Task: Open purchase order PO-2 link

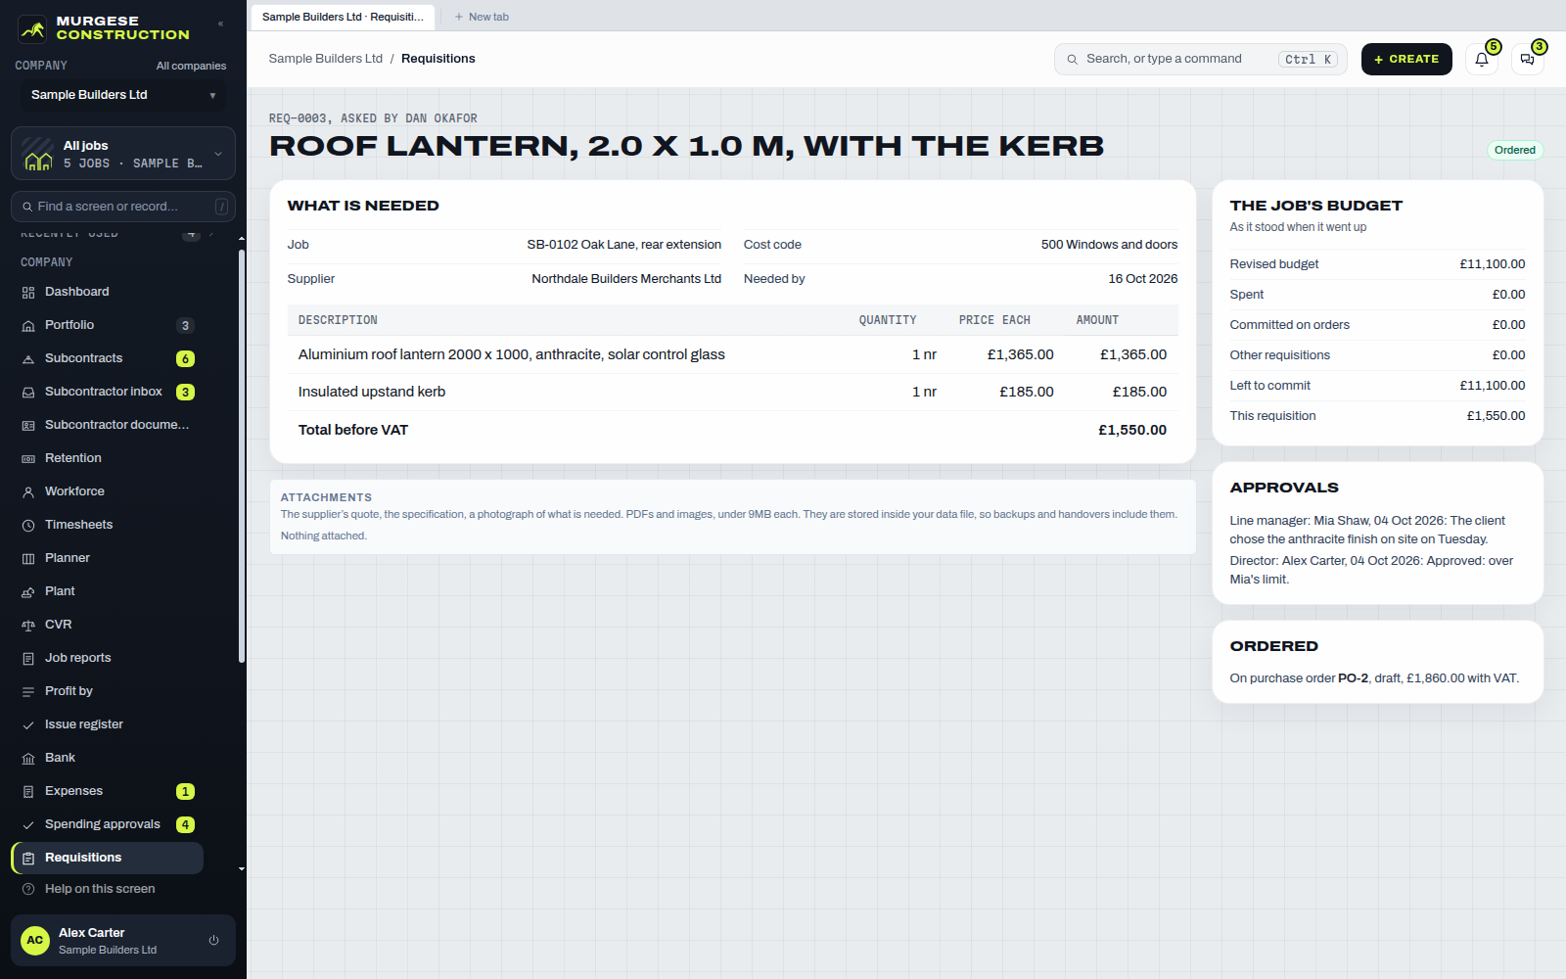Action: coord(1353,678)
